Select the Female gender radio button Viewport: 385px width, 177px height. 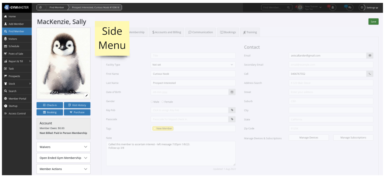tap(163, 102)
